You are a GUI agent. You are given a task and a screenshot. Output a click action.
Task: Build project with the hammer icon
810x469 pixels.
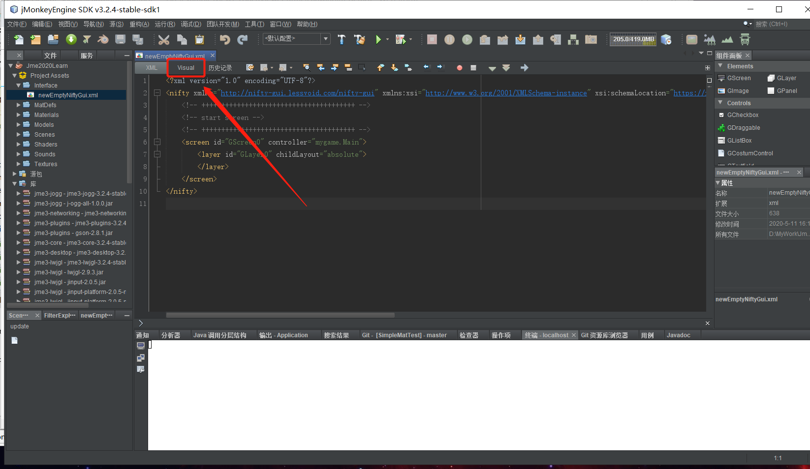pos(342,39)
